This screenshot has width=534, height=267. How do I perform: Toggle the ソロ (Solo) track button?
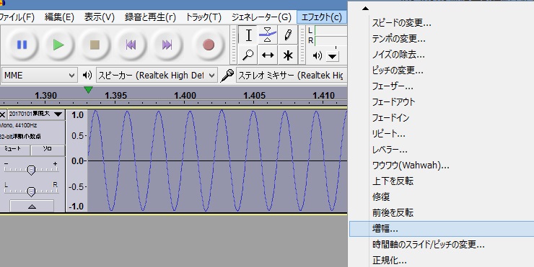tap(48, 150)
